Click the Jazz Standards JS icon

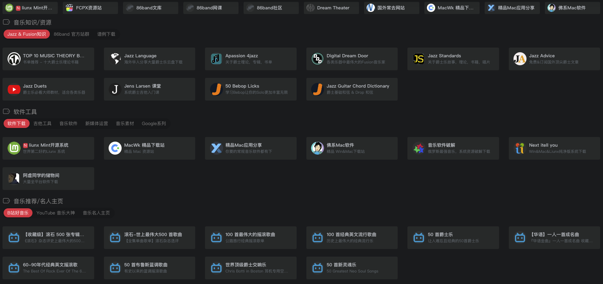[x=419, y=59]
